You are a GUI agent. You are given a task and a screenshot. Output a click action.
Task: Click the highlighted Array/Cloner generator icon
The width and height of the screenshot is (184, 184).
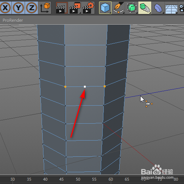coord(145,8)
